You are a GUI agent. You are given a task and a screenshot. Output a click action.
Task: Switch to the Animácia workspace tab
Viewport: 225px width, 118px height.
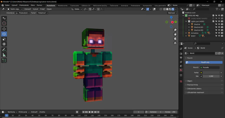pyautogui.click(x=124, y=5)
